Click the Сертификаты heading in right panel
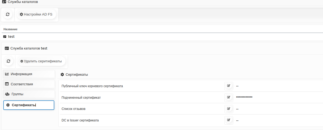The width and height of the screenshot is (323, 130). pyautogui.click(x=77, y=74)
